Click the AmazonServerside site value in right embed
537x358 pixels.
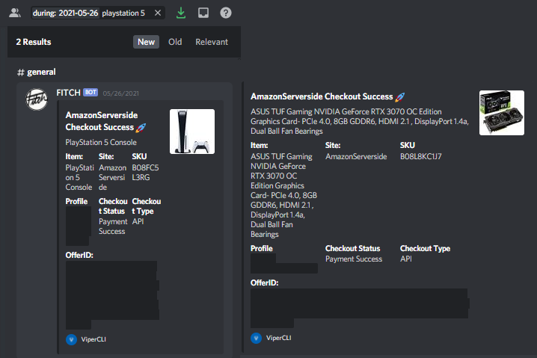point(356,156)
